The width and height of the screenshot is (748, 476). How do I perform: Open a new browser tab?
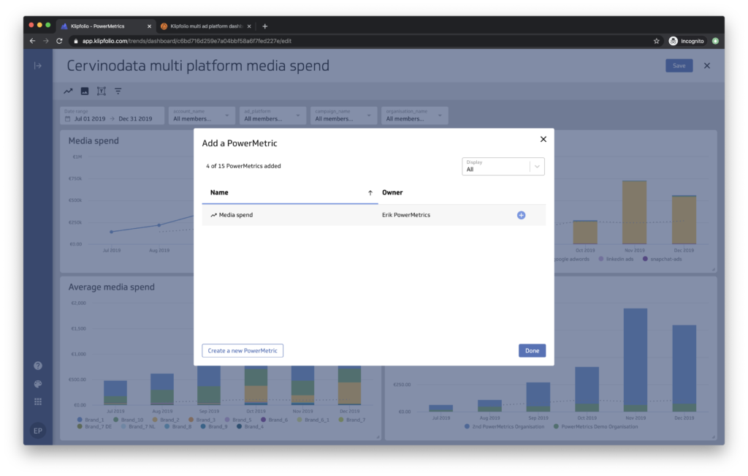pos(264,26)
